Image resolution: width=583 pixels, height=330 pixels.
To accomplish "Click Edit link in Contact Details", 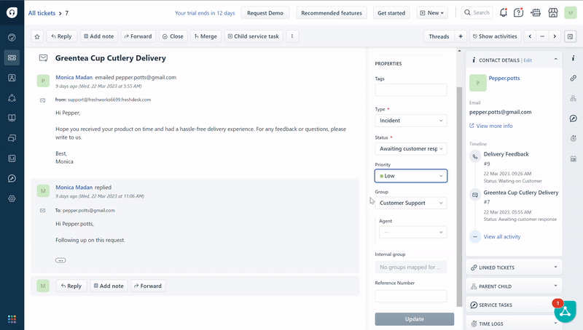I will [528, 60].
